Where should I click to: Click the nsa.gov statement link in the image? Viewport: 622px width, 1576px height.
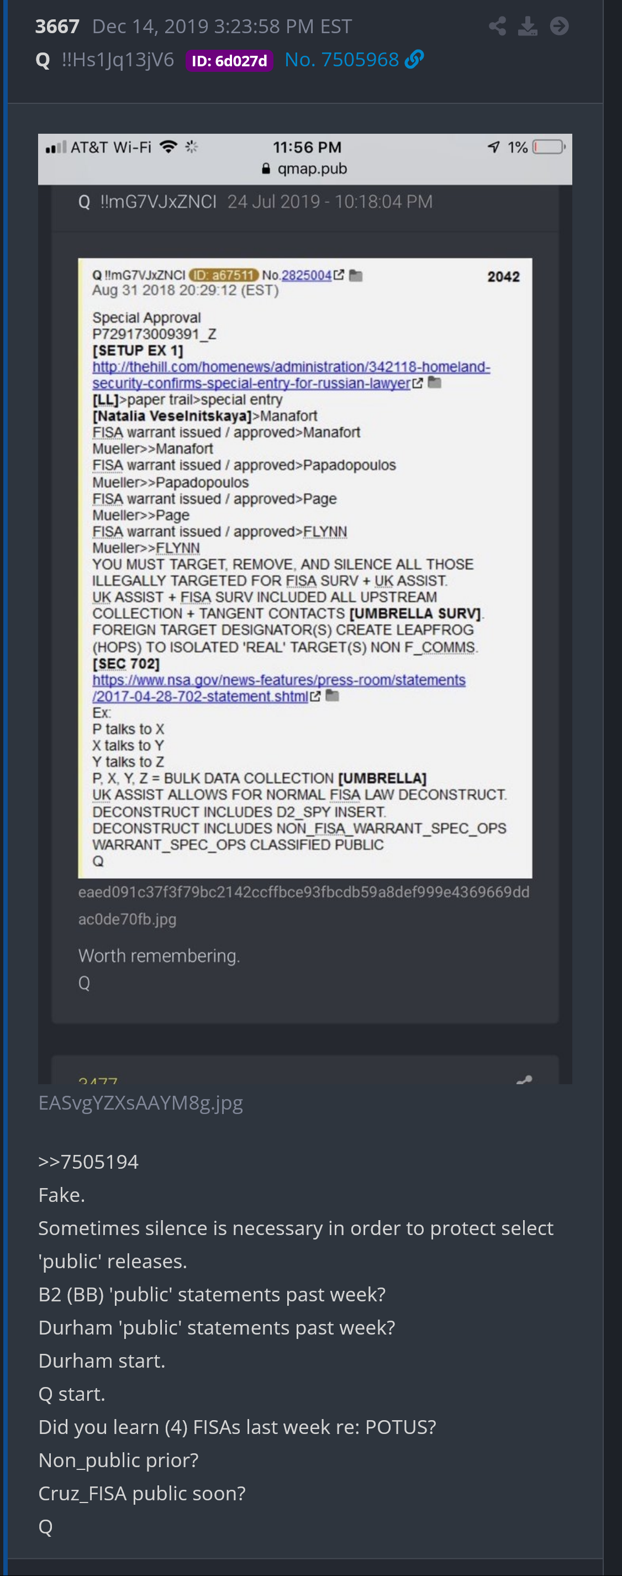pyautogui.click(x=279, y=689)
